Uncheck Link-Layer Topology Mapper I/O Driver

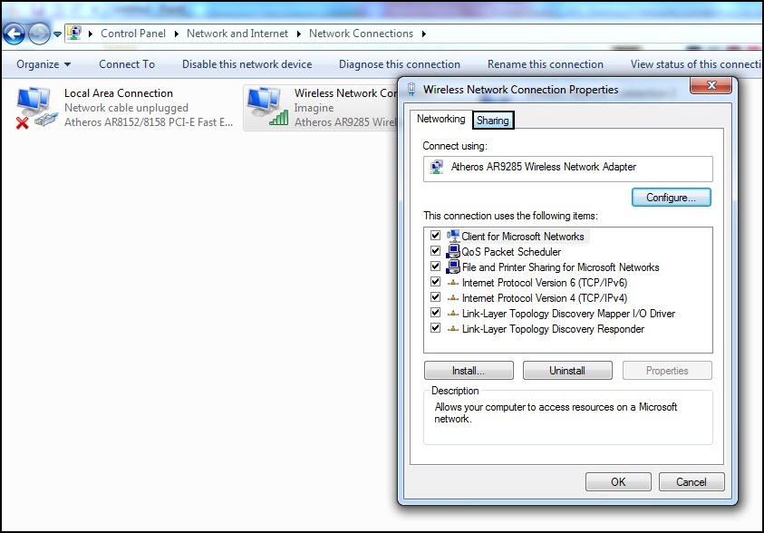[436, 313]
